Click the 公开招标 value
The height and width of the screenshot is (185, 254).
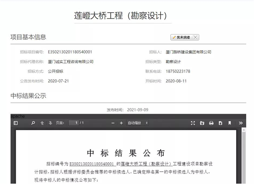tap(56, 71)
